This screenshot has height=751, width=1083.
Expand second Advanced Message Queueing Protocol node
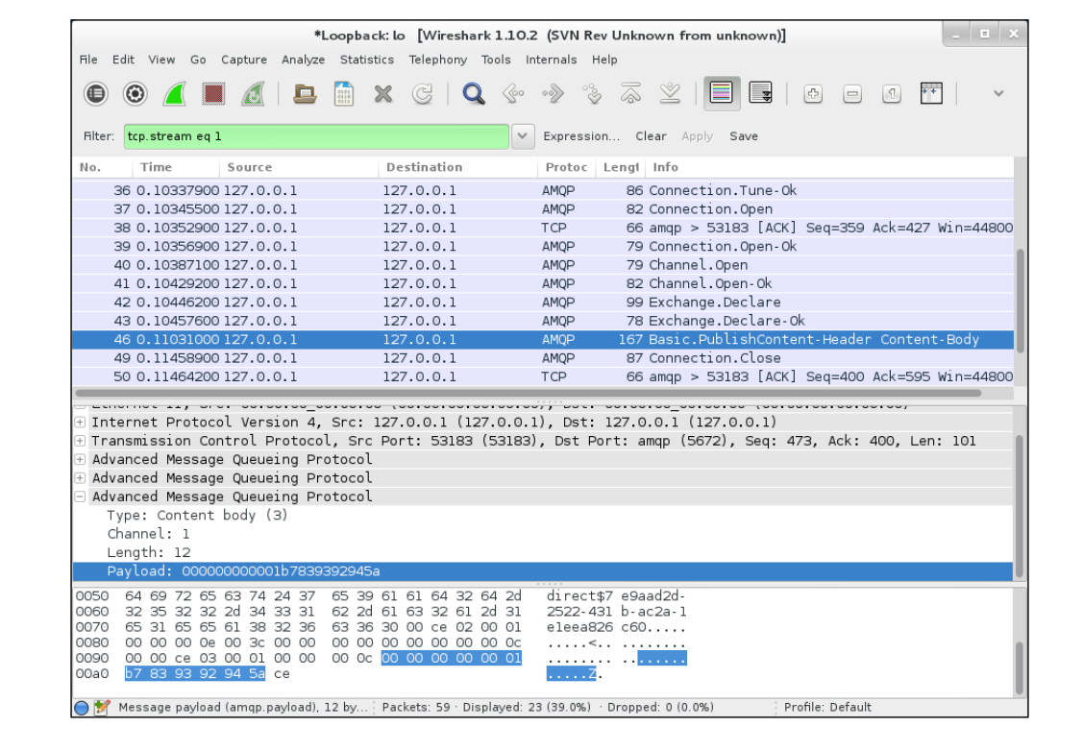(80, 477)
